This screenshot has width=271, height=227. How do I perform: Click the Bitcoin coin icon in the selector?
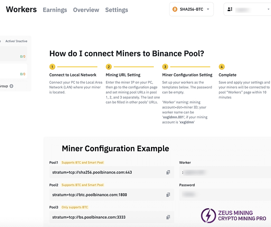175,9
